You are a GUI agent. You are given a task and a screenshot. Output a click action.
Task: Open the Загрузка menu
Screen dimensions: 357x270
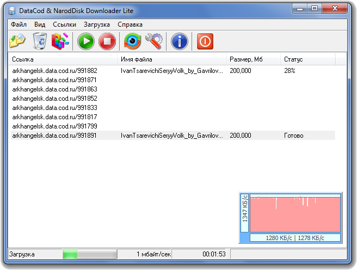pyautogui.click(x=97, y=24)
